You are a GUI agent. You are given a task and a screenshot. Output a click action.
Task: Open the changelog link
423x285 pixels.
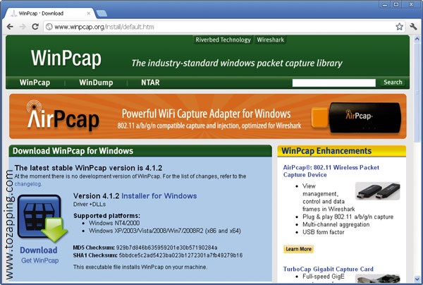pyautogui.click(x=27, y=184)
